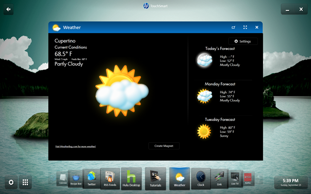Select the Weather tile in the dock

coord(179,178)
